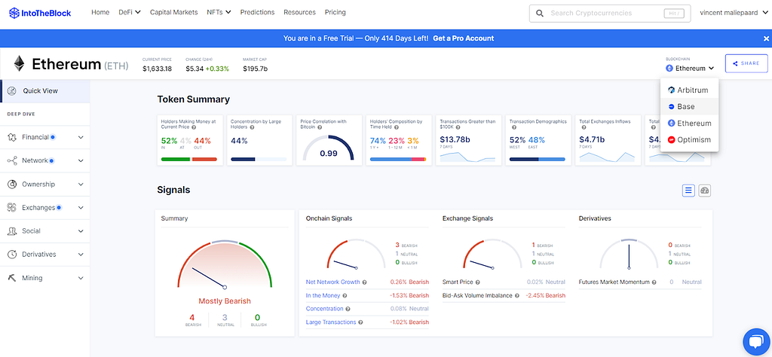
Task: Choose Optimism in blockchain list
Action: pyautogui.click(x=689, y=139)
